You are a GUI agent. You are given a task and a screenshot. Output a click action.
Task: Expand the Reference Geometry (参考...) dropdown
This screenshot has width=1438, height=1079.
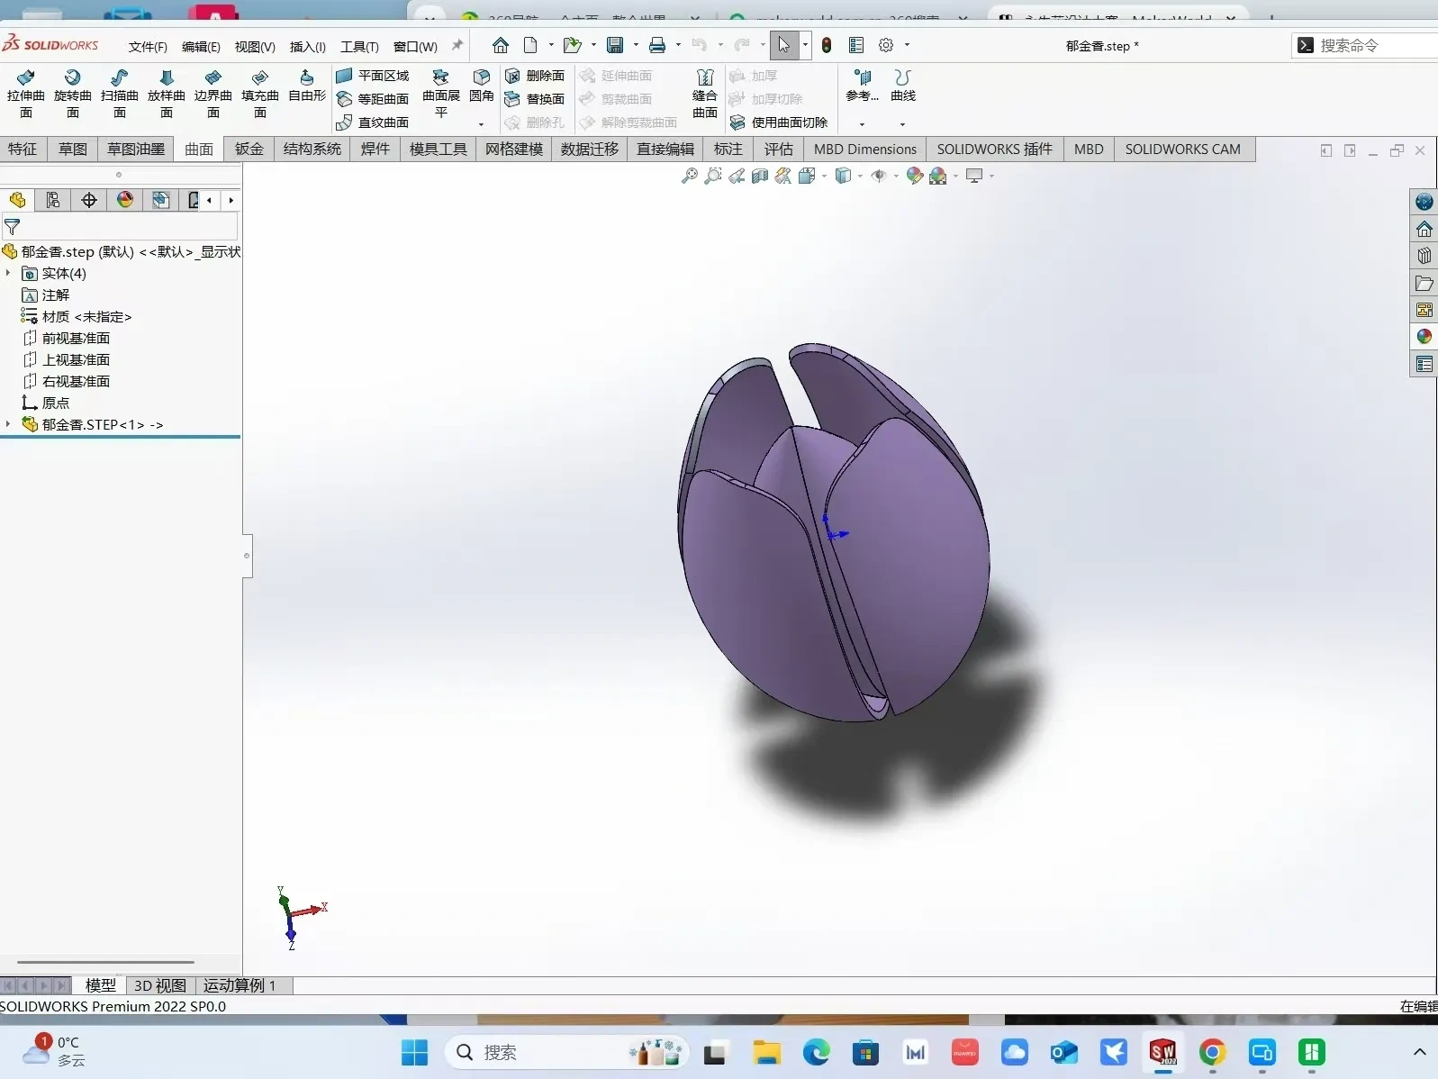(862, 124)
